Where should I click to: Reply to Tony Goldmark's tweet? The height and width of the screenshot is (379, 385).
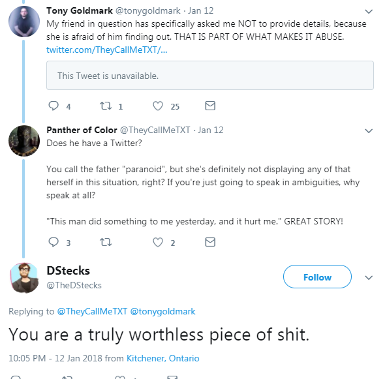coord(54,106)
